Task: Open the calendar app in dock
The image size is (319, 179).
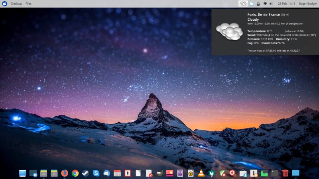Action: click(117, 173)
